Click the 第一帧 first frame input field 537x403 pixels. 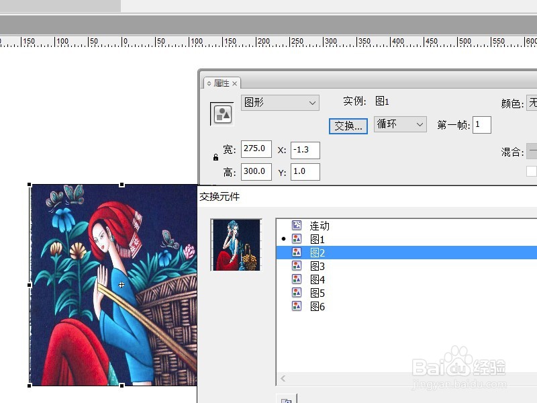482,125
